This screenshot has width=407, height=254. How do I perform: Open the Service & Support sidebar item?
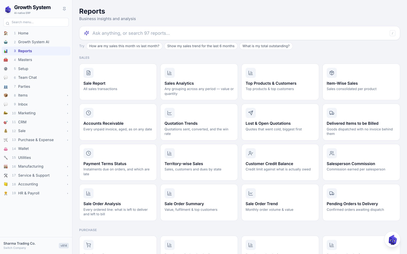coord(36,175)
